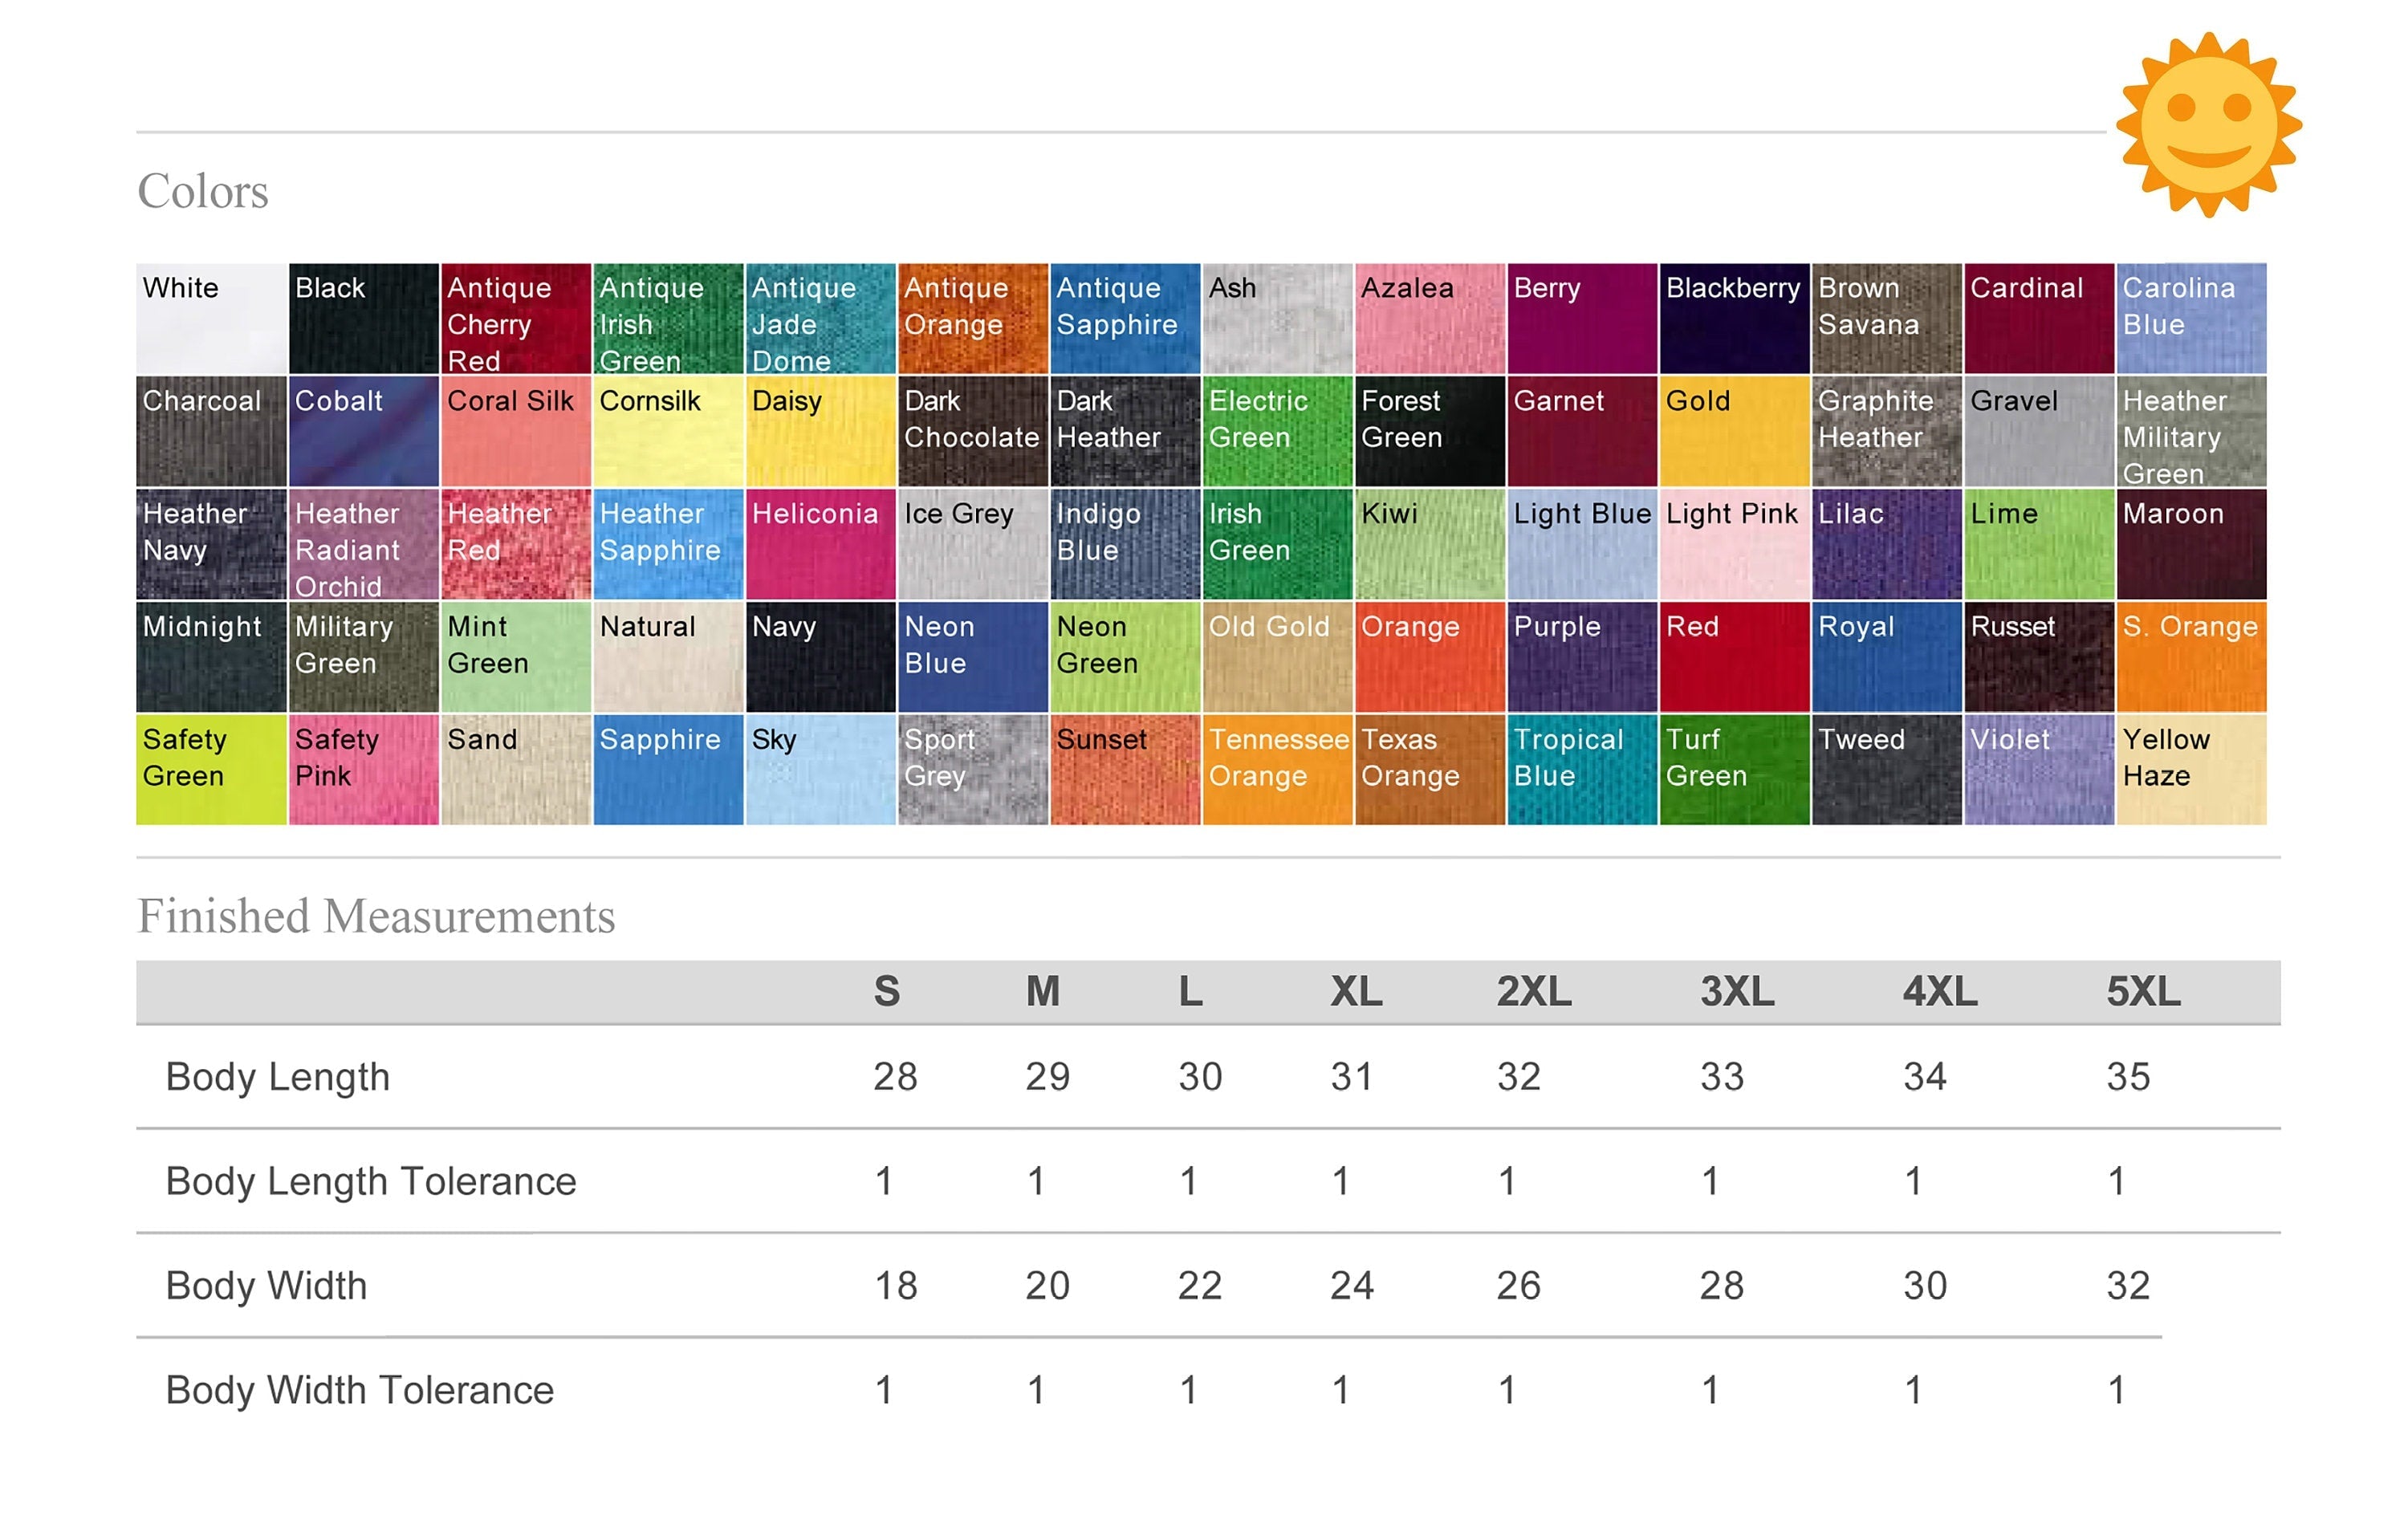Click the Neon Blue swatch
The height and width of the screenshot is (1520, 2408).
tap(972, 657)
